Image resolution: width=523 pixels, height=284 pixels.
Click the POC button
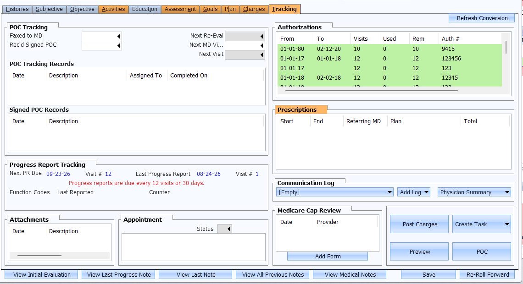(x=482, y=251)
